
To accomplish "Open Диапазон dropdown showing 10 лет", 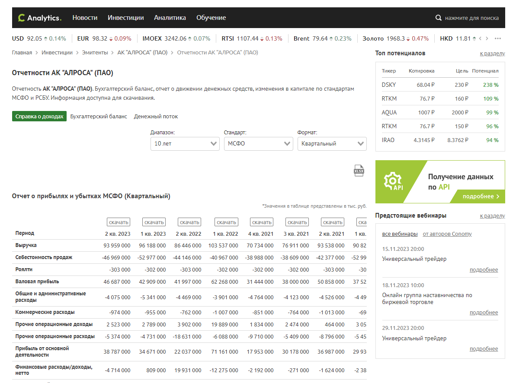I will (x=185, y=143).
